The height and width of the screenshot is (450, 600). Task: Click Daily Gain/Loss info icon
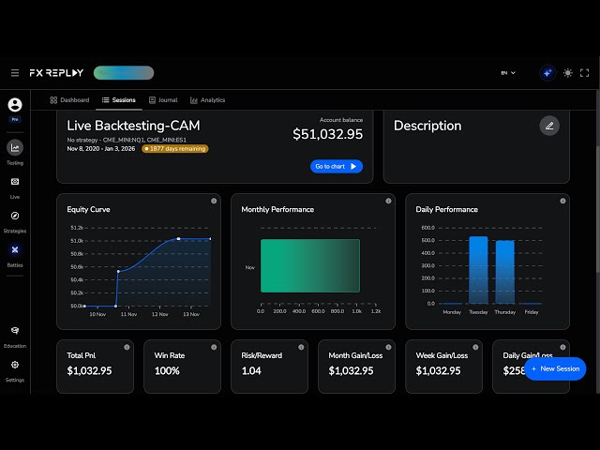click(562, 347)
